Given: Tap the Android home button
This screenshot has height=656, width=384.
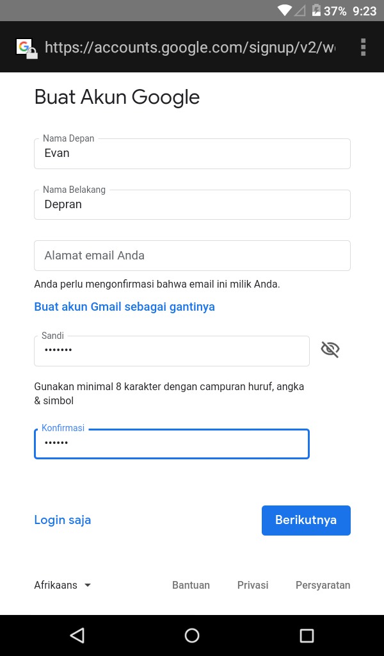Looking at the screenshot, I should 192,635.
